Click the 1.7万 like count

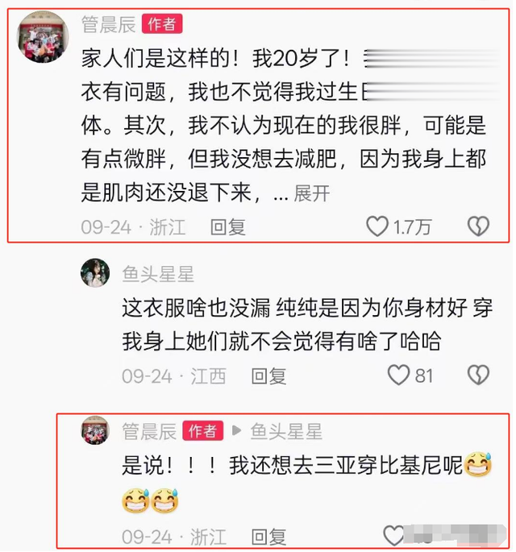point(412,227)
